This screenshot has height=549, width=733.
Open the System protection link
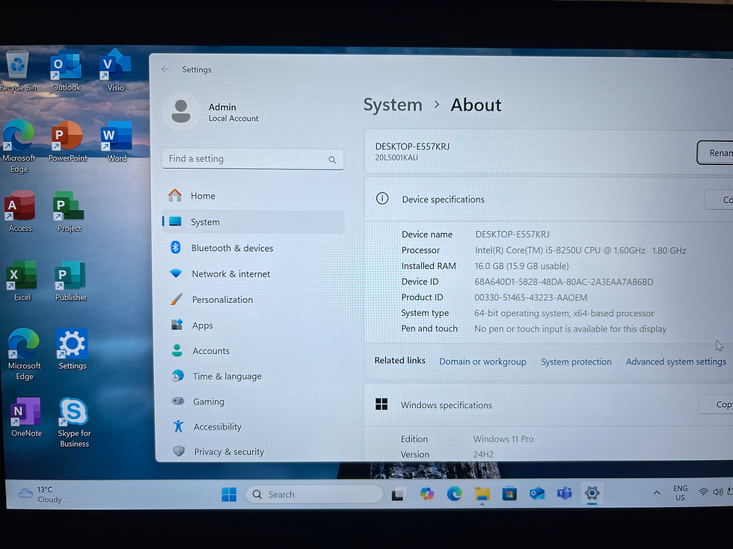point(576,362)
